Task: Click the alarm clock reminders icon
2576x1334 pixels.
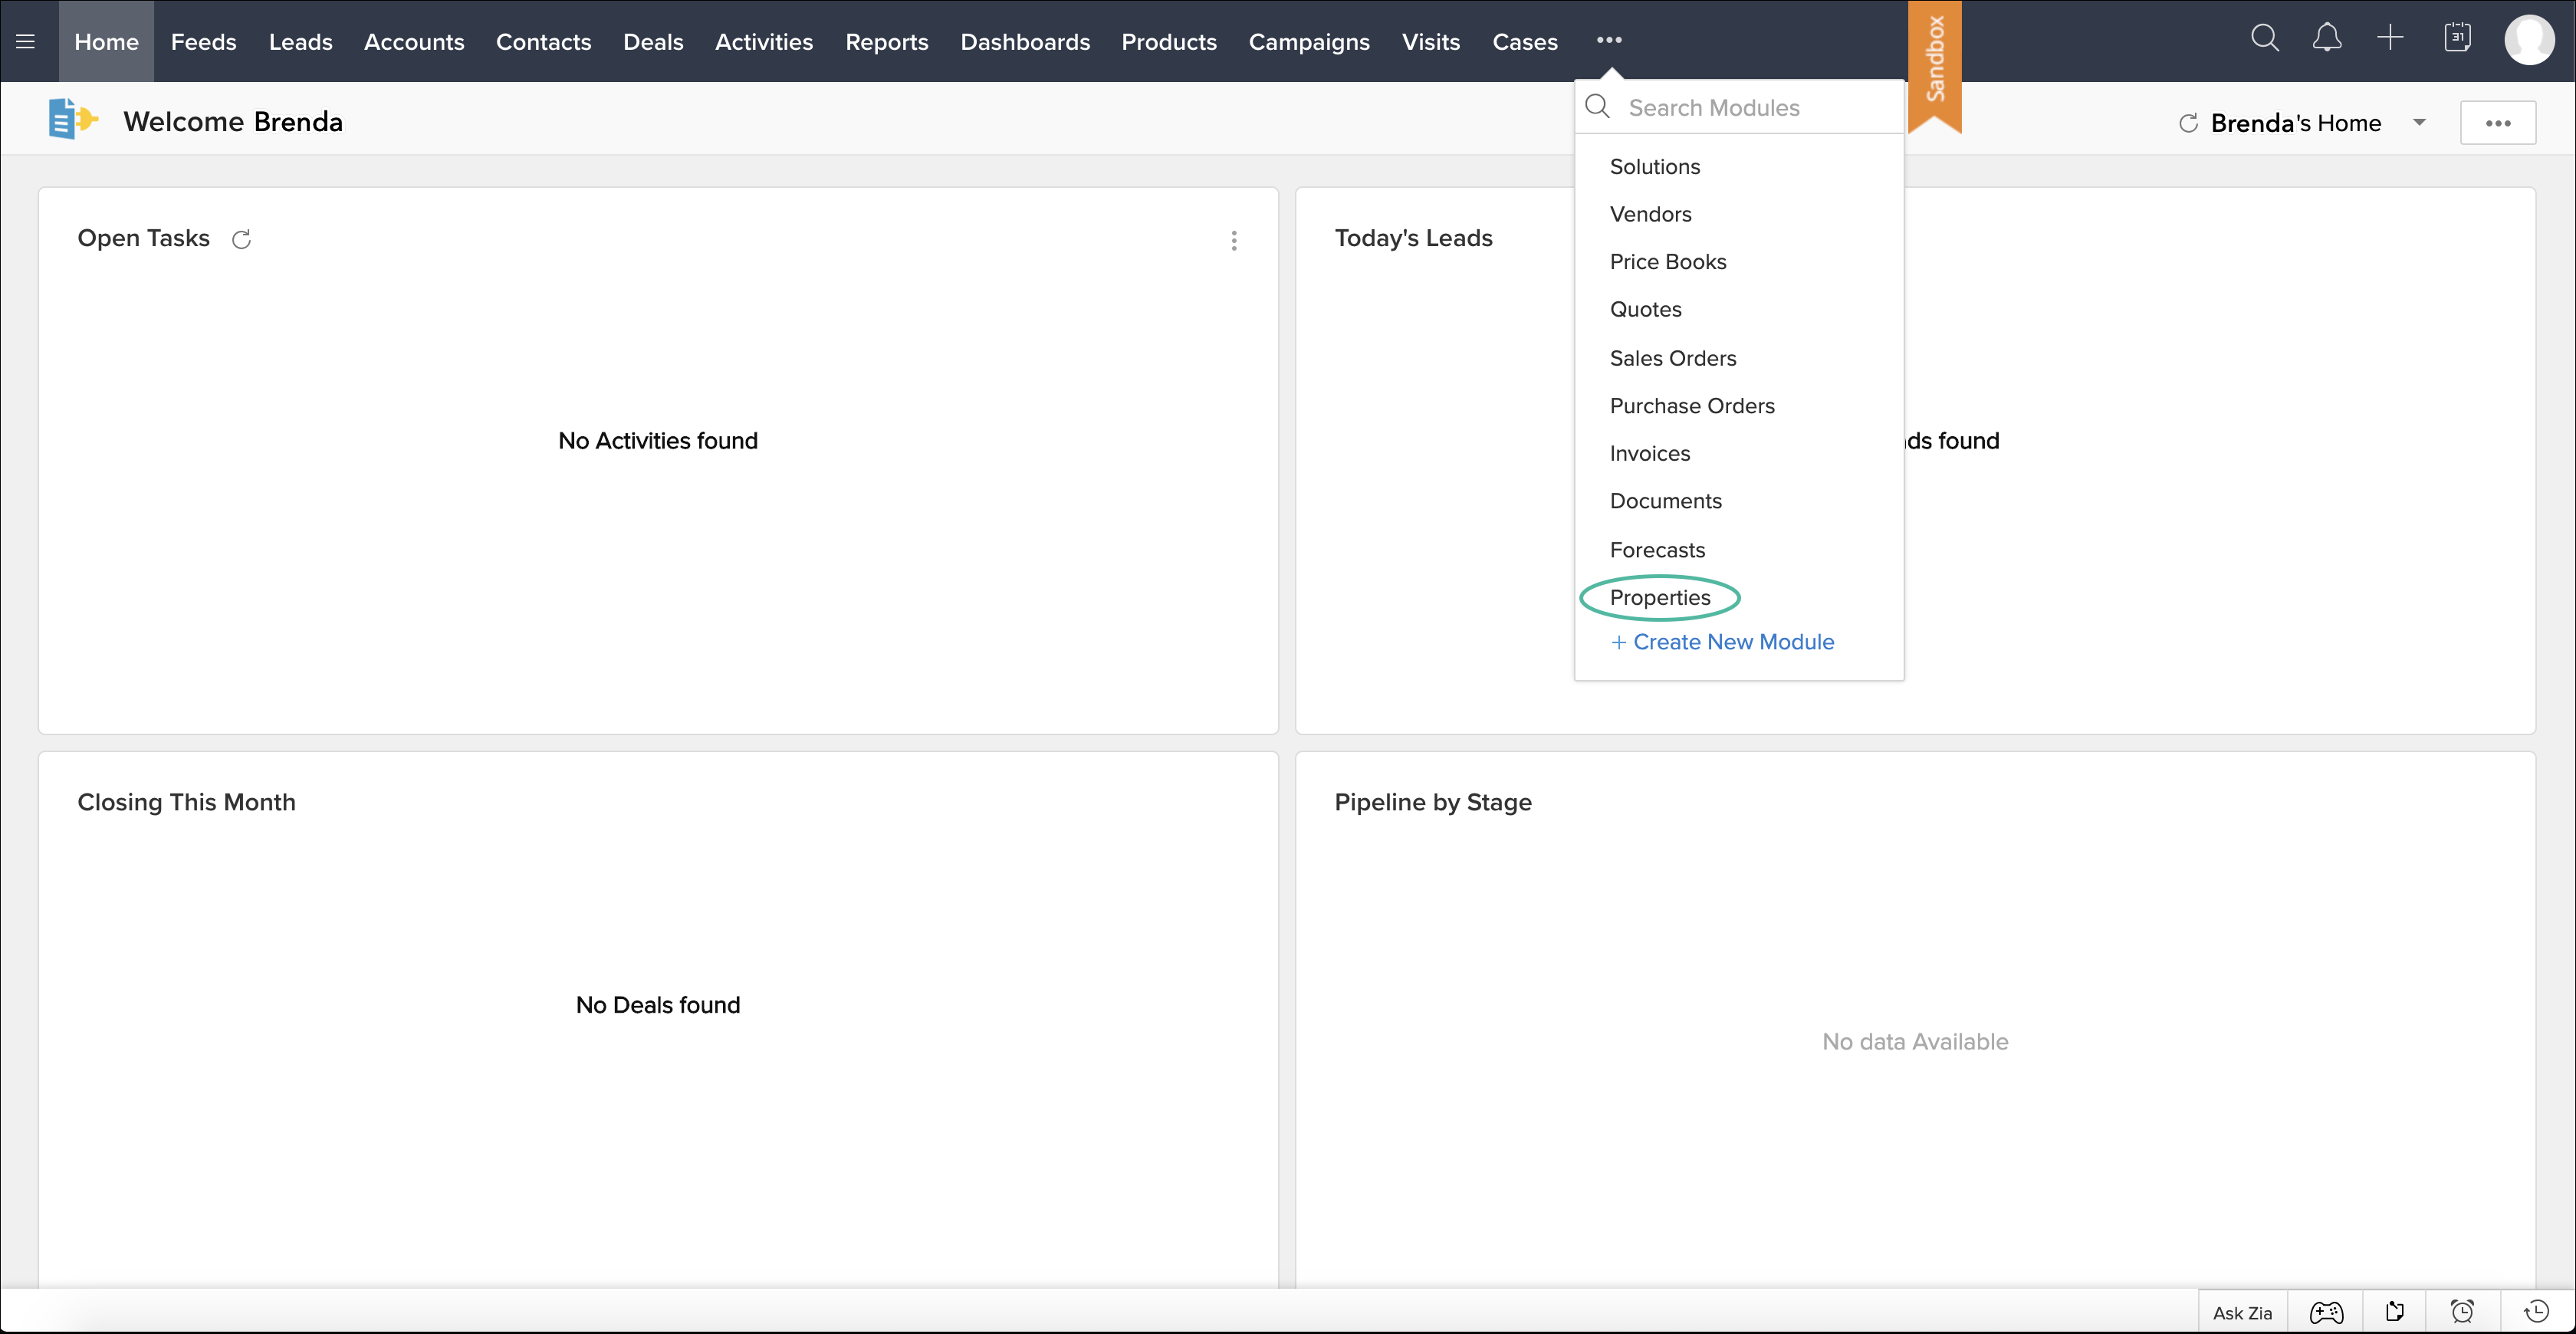Action: pyautogui.click(x=2462, y=1312)
